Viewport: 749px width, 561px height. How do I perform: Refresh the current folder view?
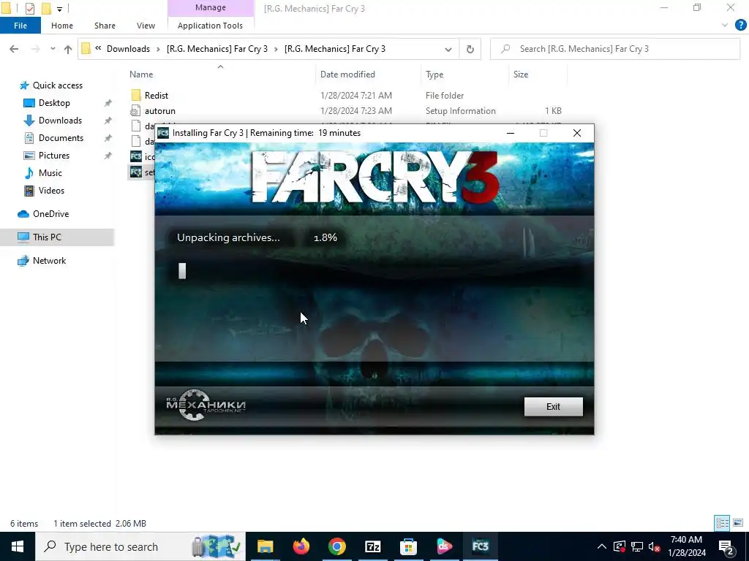(x=470, y=49)
